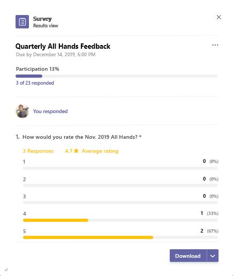
Task: Click the Quarterly All Hands Feedback title
Action: pos(63,47)
